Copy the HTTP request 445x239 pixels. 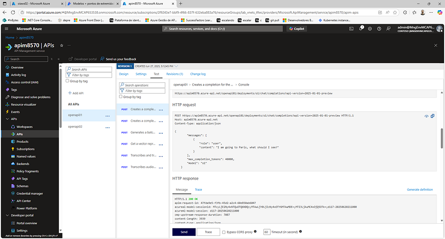point(432,116)
